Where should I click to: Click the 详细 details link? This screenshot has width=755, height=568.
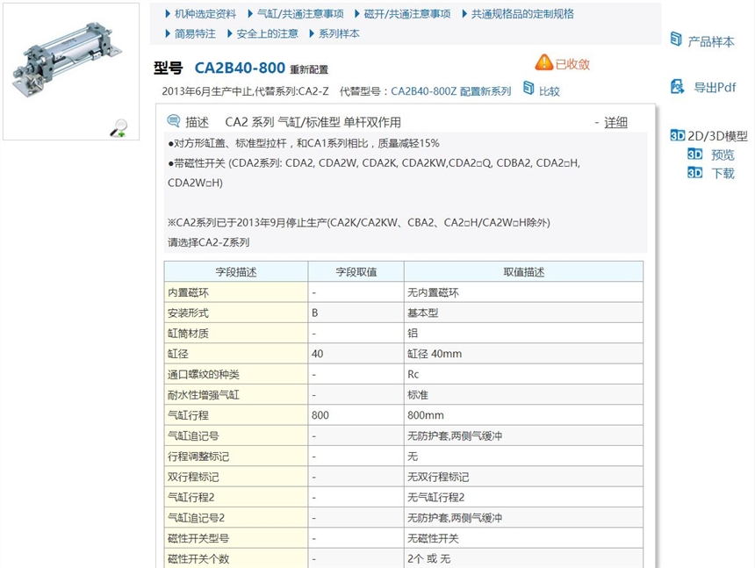tap(615, 122)
